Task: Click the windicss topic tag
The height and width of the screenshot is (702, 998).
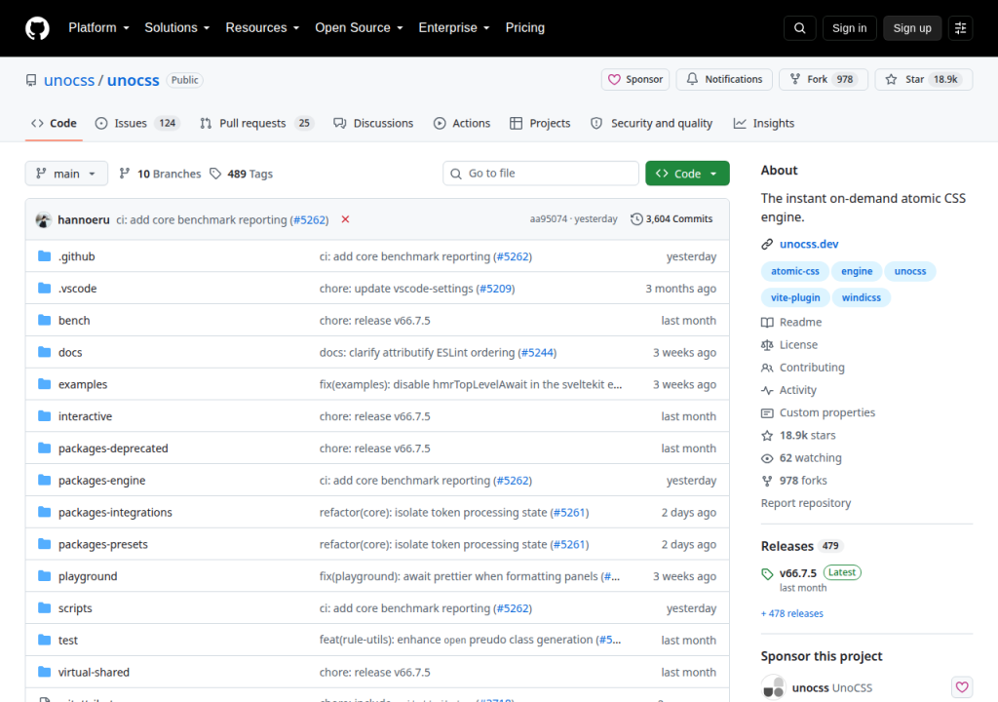Action: [x=862, y=297]
